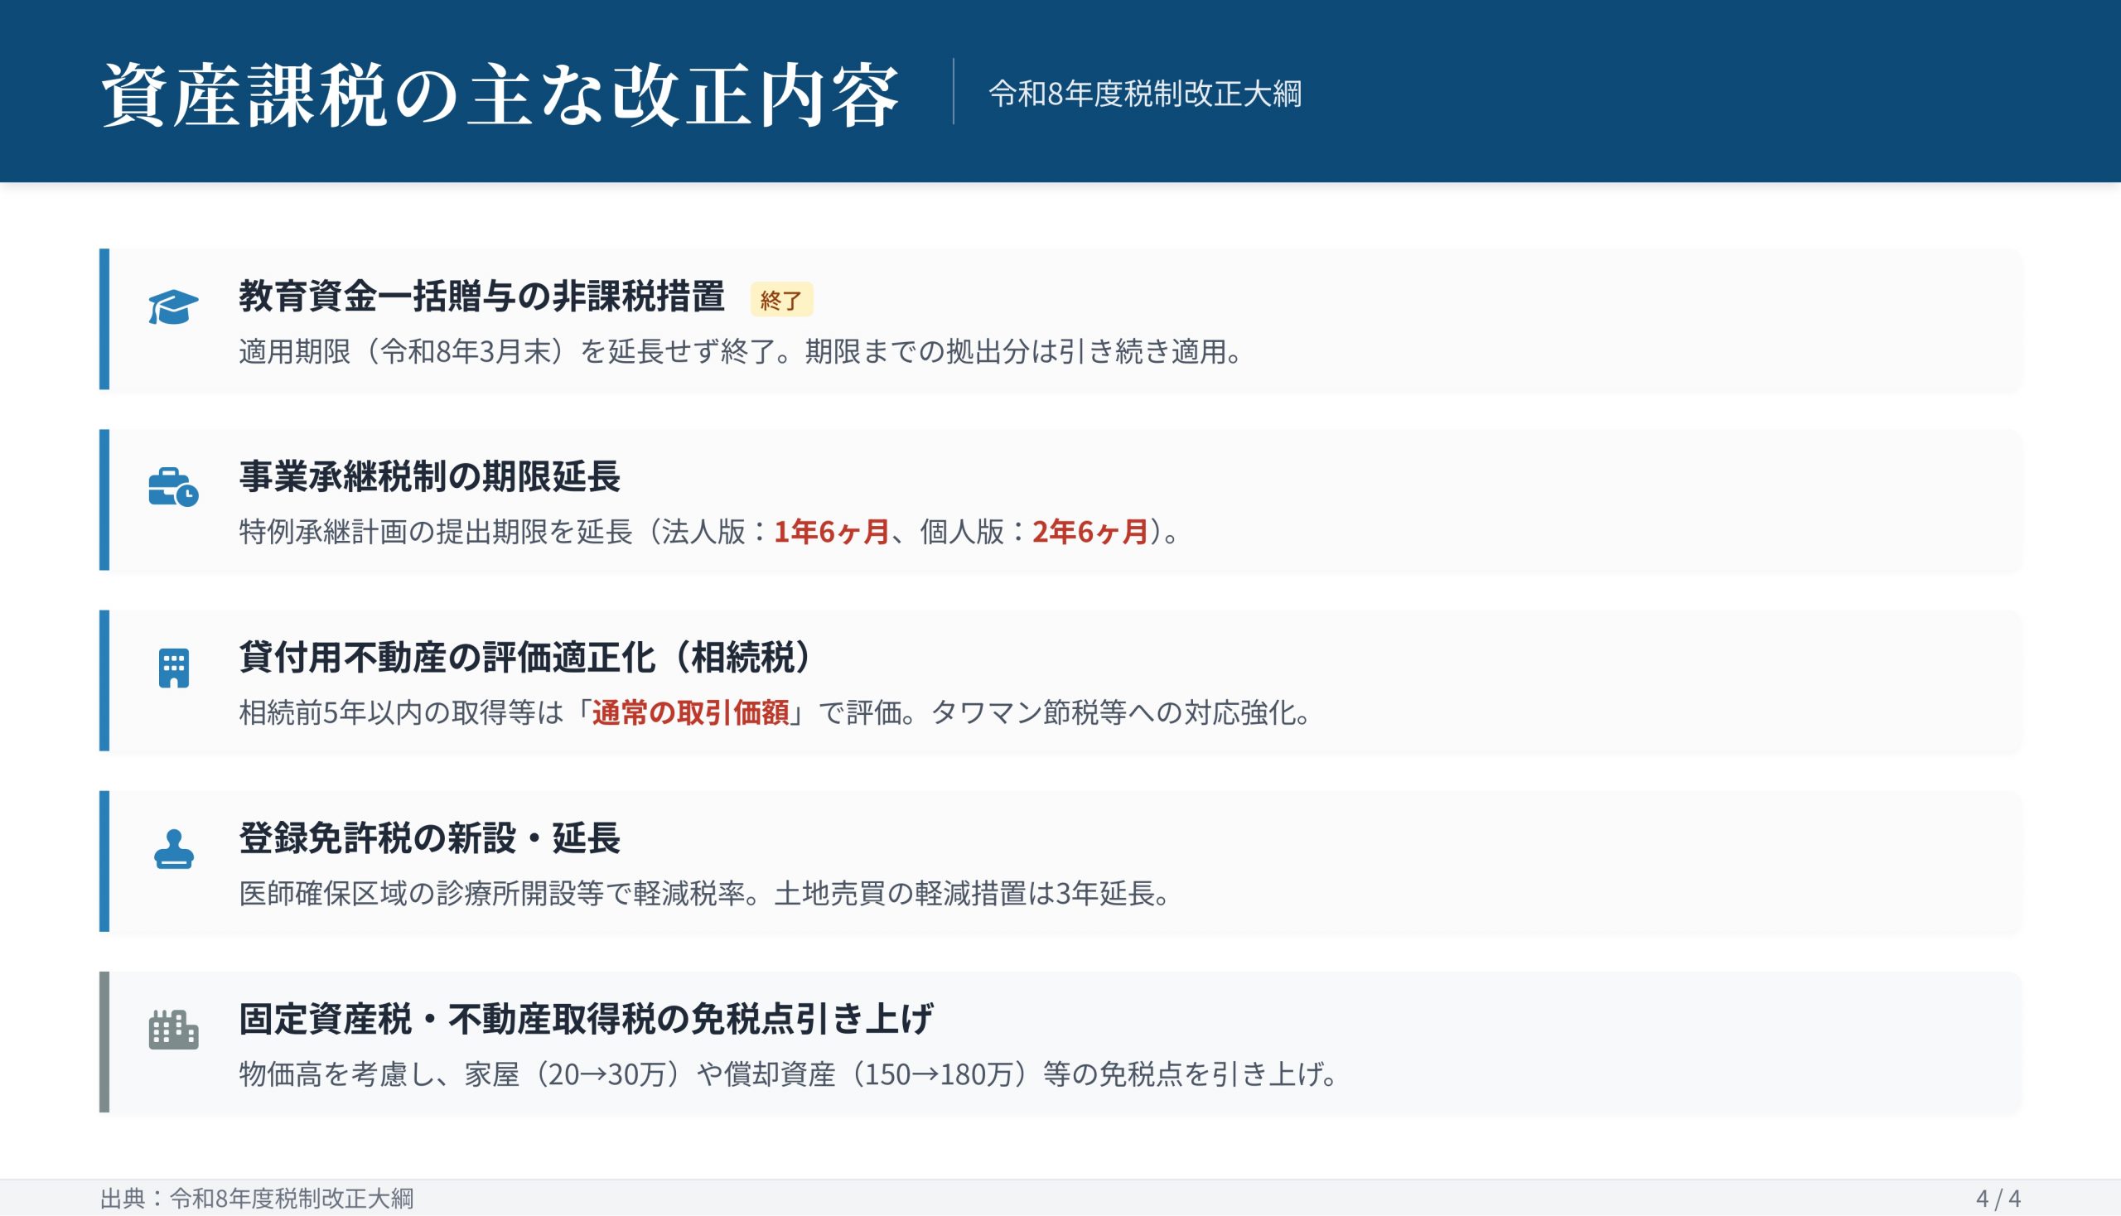Screen dimensions: 2121x1216
Task: Click the graduation cap icon
Action: [x=173, y=306]
